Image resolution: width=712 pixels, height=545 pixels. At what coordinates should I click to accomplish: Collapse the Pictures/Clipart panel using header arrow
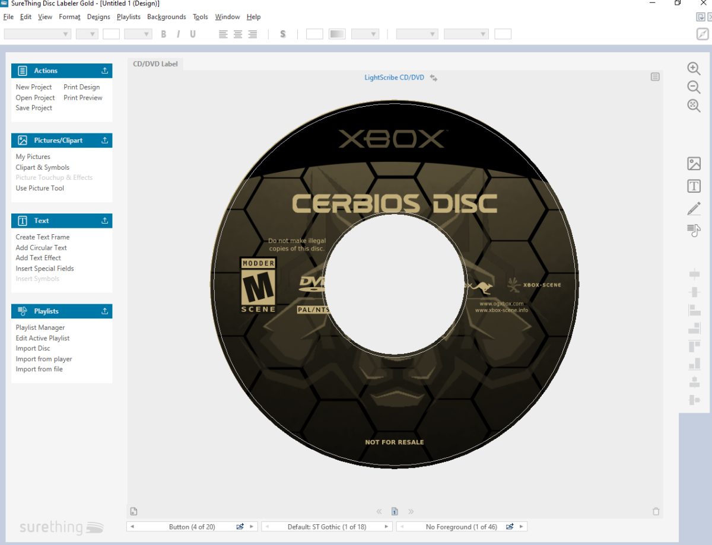coord(105,141)
